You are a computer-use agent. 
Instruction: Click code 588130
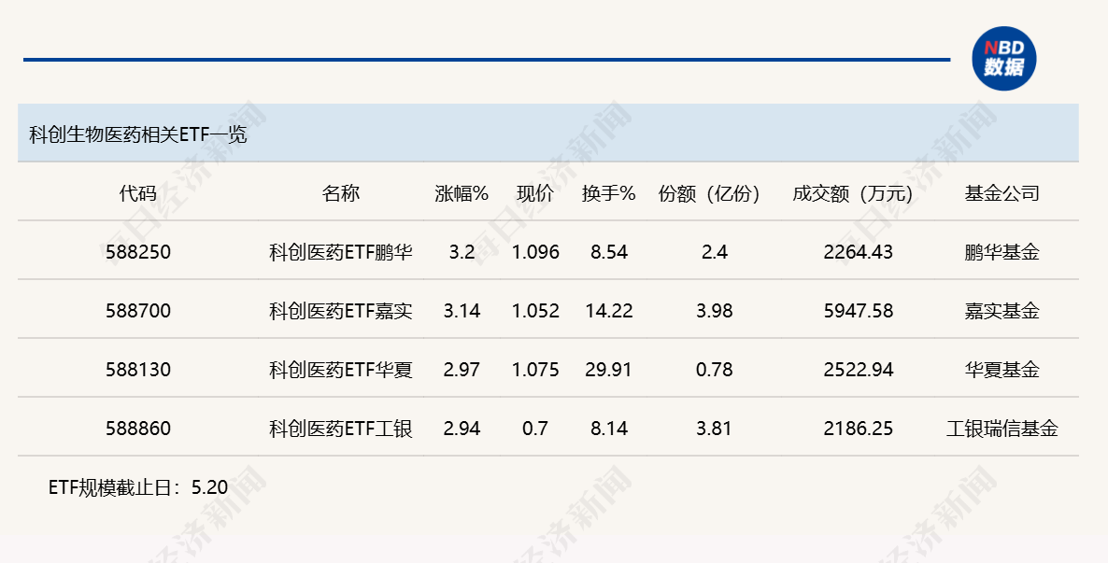[137, 370]
